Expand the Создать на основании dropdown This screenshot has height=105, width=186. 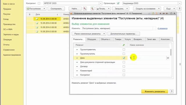coord(159,8)
